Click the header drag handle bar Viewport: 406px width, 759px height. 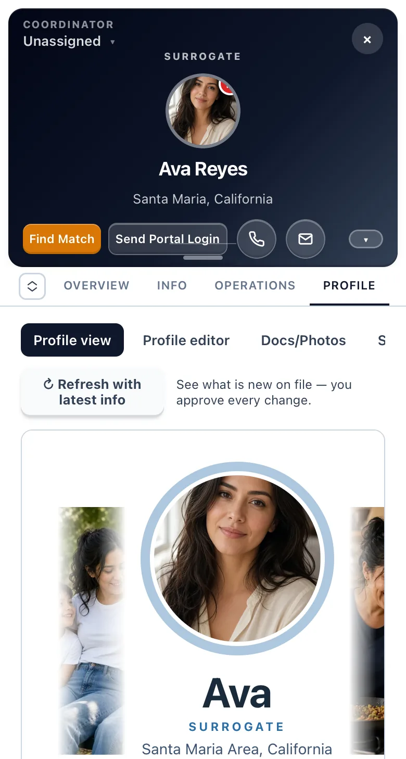click(203, 257)
